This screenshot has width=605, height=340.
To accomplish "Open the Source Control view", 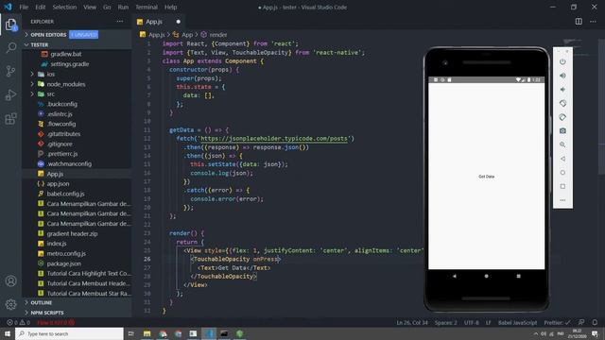I will pos(10,71).
